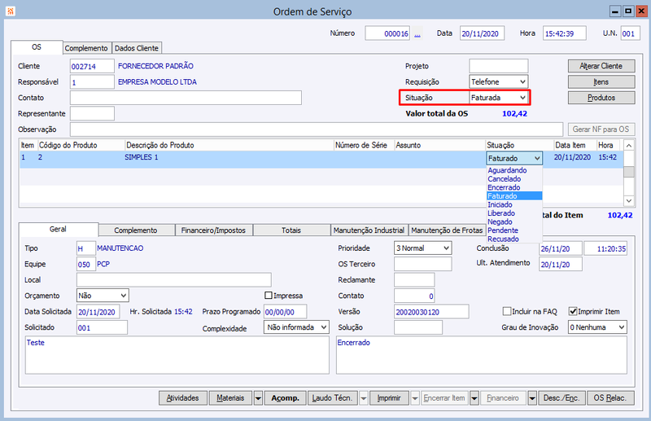The height and width of the screenshot is (421, 651).
Task: Open the arrow menu beside Financeiro
Action: click(x=532, y=398)
